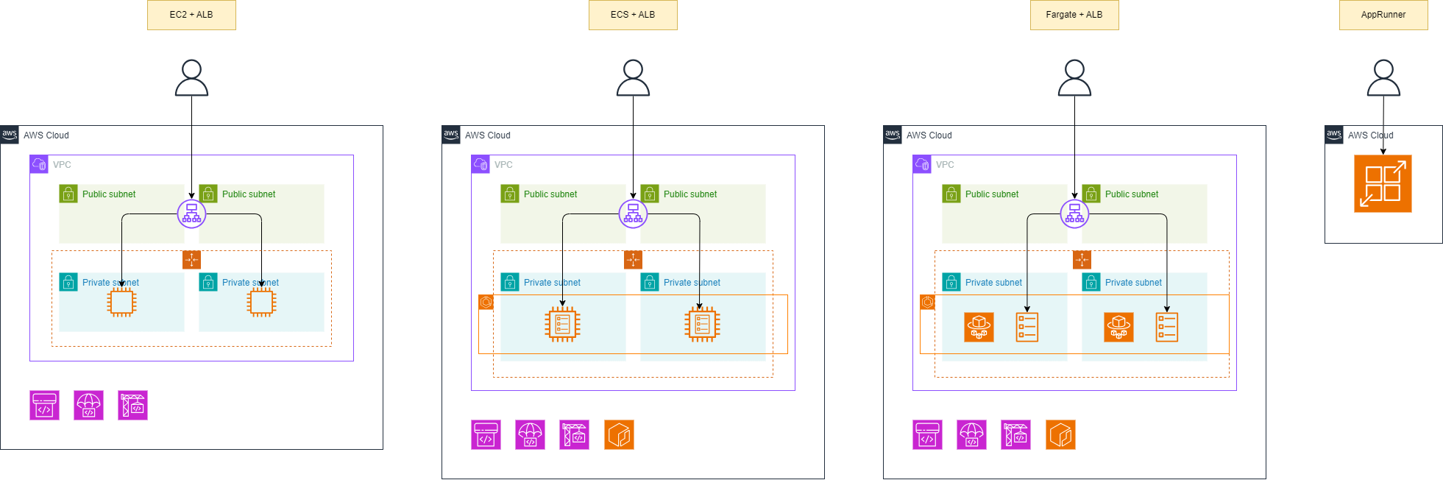The height and width of the screenshot is (480, 1443).
Task: Click 'AWS Cloud' label in Fargate + ALB diagram
Action: point(929,135)
